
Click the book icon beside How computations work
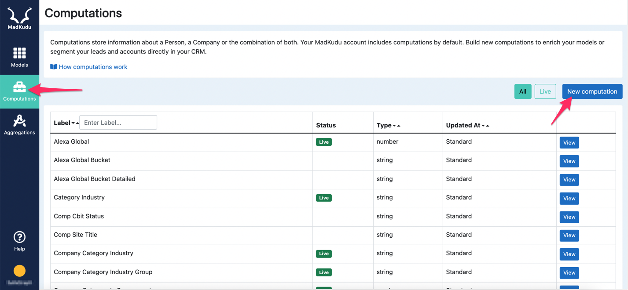tap(54, 67)
